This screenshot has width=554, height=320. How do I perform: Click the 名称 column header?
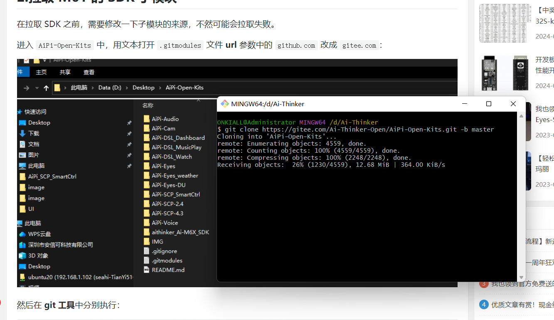point(148,105)
